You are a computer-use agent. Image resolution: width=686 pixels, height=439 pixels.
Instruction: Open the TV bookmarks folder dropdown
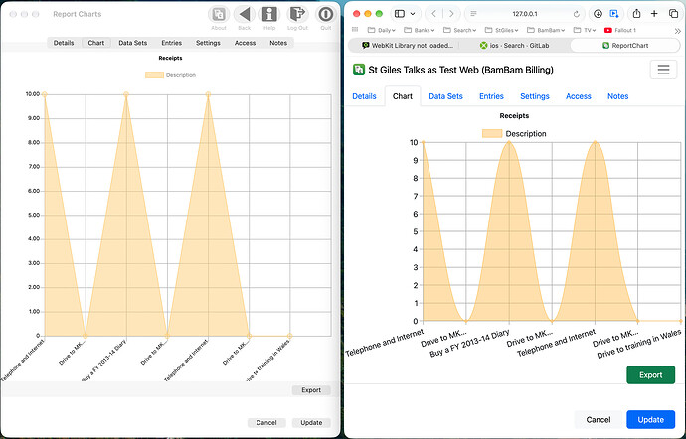585,30
